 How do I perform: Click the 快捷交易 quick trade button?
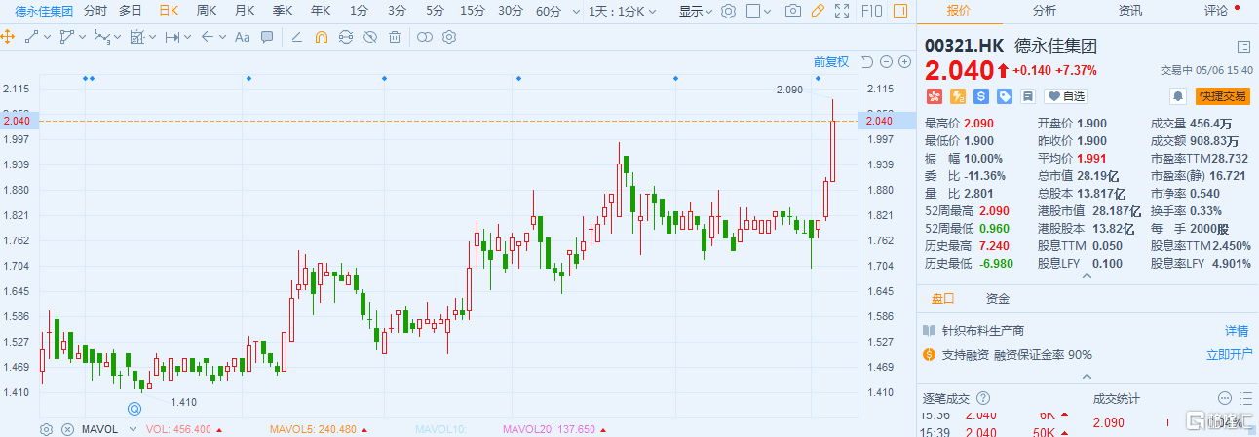1223,96
